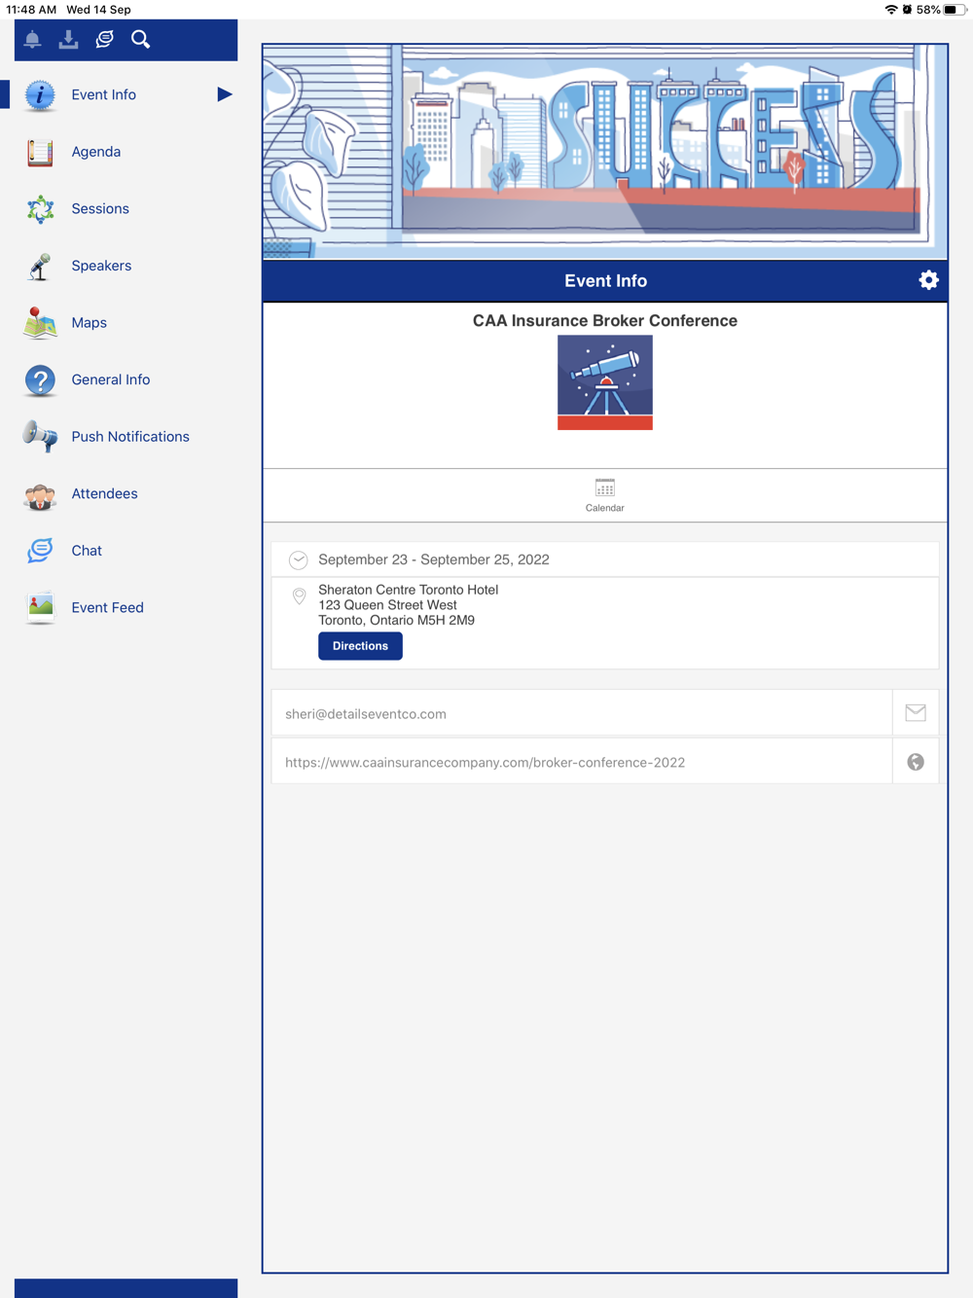This screenshot has width=973, height=1298.
Task: Click the Chat speech bubble icon
Action: click(40, 551)
